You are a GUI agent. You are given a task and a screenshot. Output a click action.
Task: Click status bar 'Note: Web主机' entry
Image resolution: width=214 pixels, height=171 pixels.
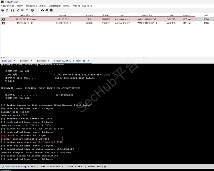tap(97, 166)
